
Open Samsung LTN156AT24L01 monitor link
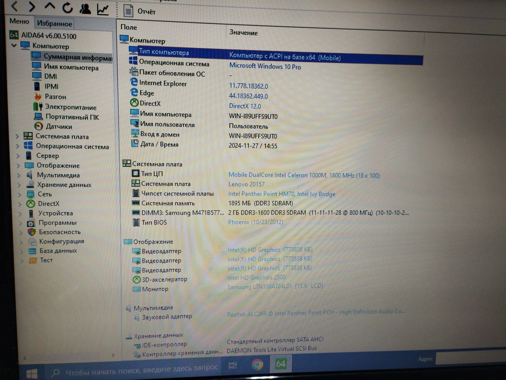click(275, 287)
